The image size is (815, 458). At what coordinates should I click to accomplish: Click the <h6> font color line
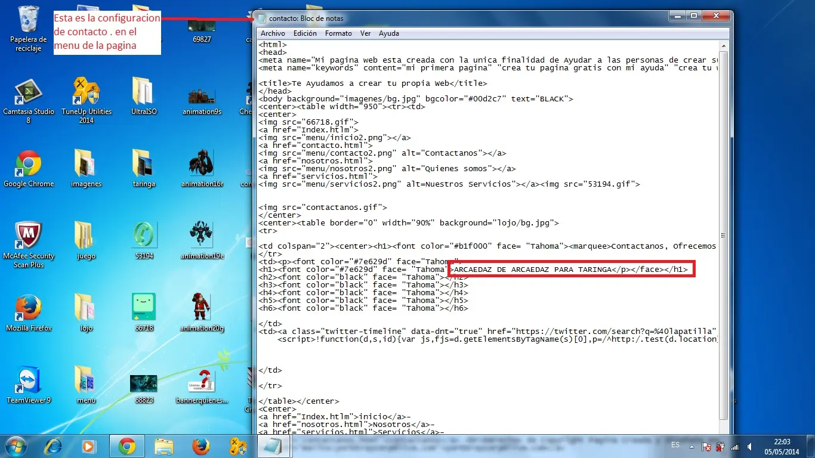click(x=363, y=308)
